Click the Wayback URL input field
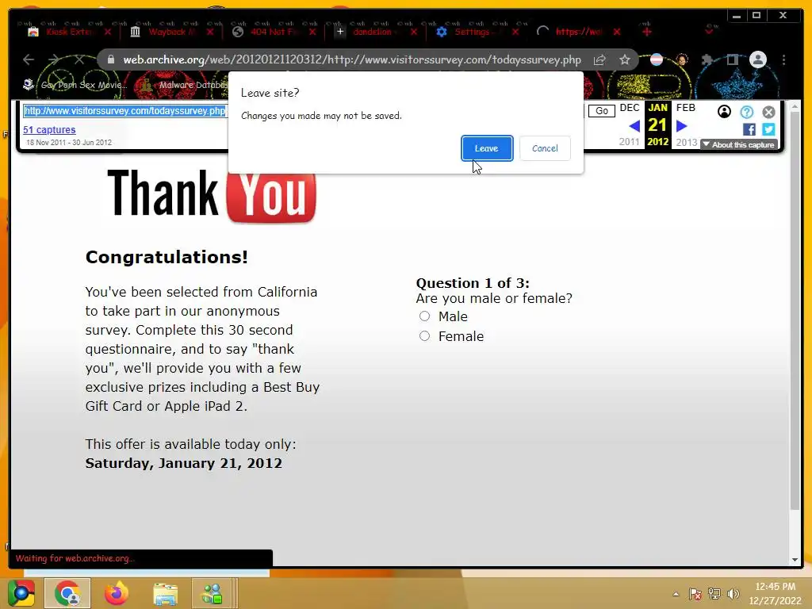The image size is (812, 609). [x=124, y=111]
